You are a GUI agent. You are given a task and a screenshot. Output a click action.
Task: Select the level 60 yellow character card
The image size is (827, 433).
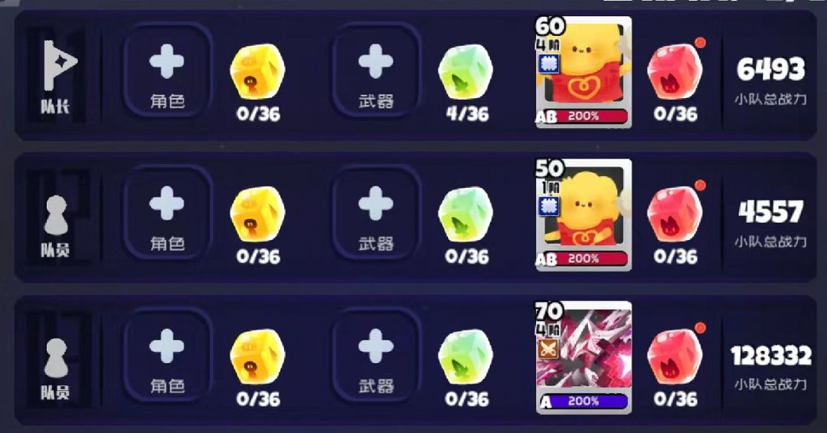(583, 72)
